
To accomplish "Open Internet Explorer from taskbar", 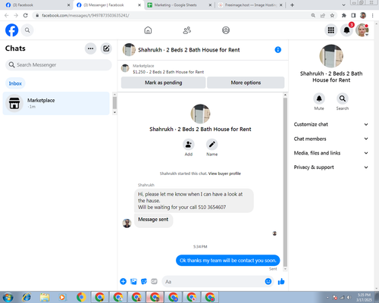I will click(x=27, y=298).
